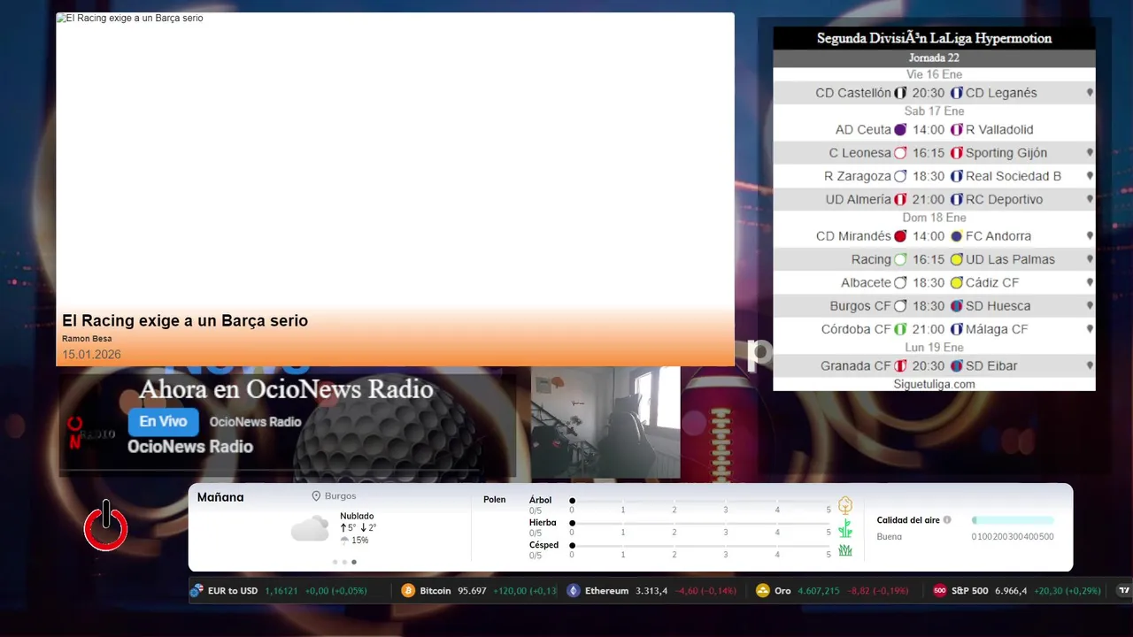Click the Ethereum ticker name
The image size is (1133, 637).
pyautogui.click(x=606, y=591)
